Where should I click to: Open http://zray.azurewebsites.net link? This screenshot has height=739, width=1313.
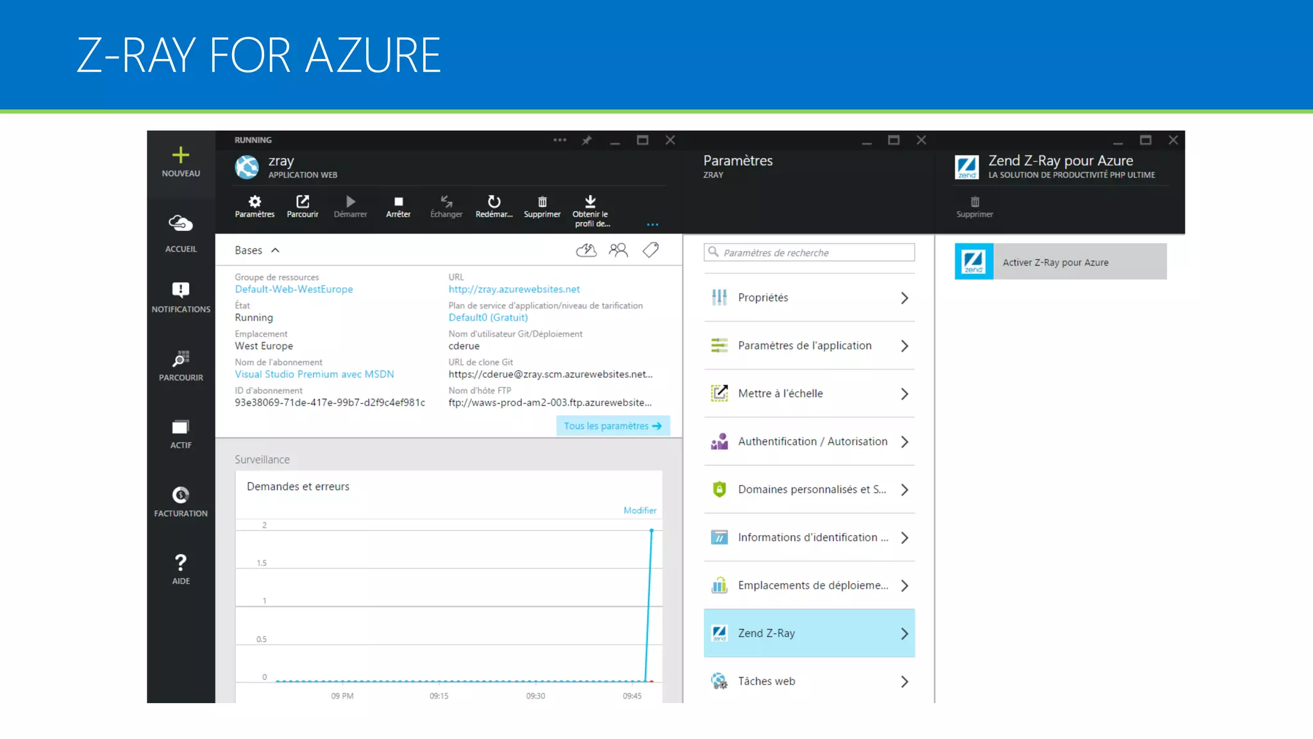(x=514, y=289)
